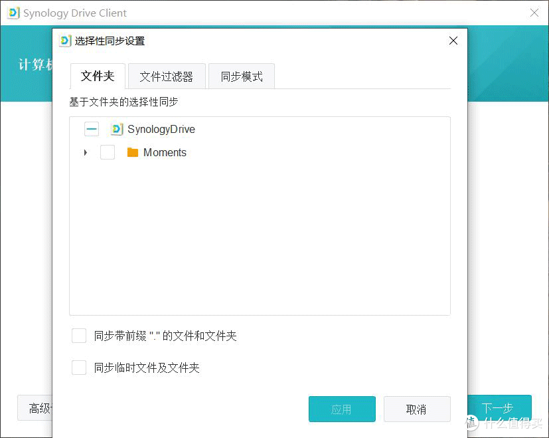The width and height of the screenshot is (549, 438).
Task: Select the Moments folder label
Action: click(x=165, y=152)
